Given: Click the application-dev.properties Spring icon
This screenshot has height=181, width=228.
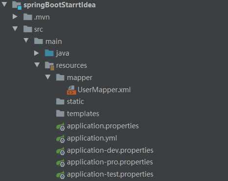Looking at the screenshot, I should coord(61,151).
